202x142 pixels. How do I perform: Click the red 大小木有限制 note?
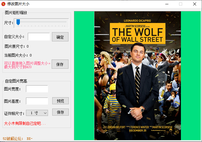point(24,123)
